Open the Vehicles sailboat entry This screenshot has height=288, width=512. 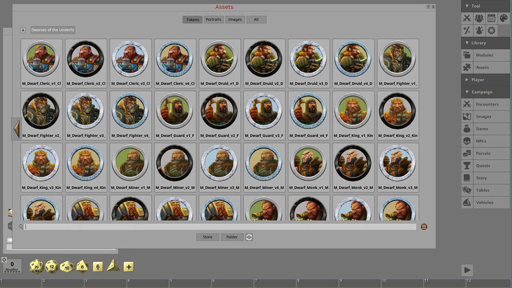click(x=485, y=202)
